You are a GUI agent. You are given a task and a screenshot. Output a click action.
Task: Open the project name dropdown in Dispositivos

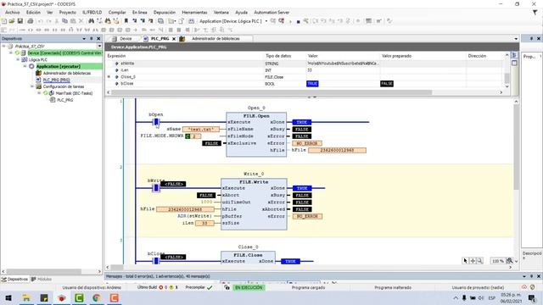click(99, 46)
